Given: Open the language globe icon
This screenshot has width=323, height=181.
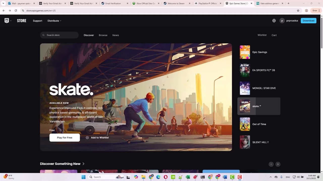Looking at the screenshot, I should (274, 21).
